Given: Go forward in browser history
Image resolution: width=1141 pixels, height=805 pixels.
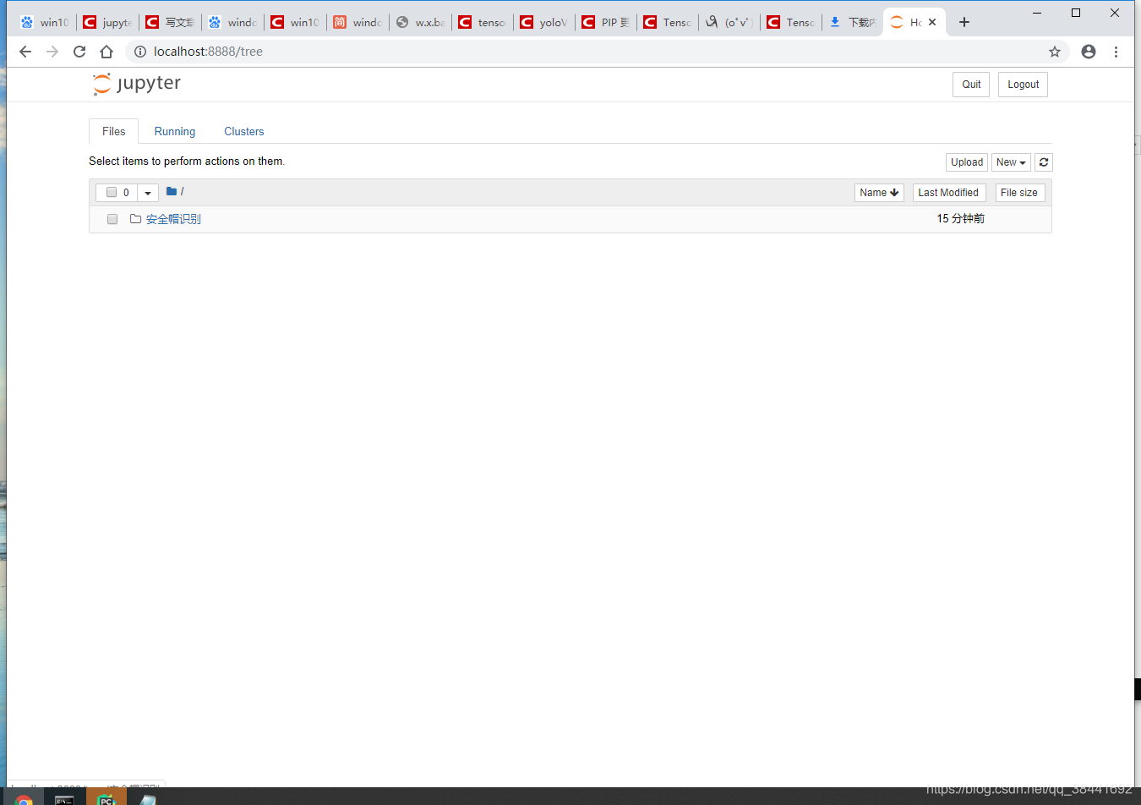Looking at the screenshot, I should [x=52, y=52].
